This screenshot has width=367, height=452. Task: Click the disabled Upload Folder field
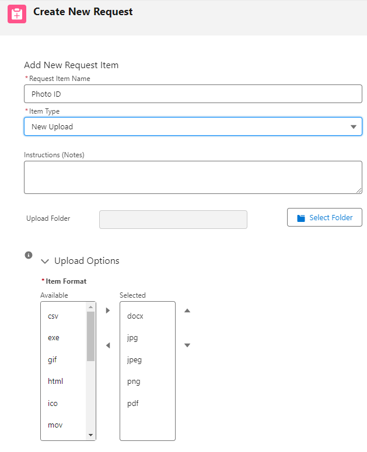[x=173, y=220]
